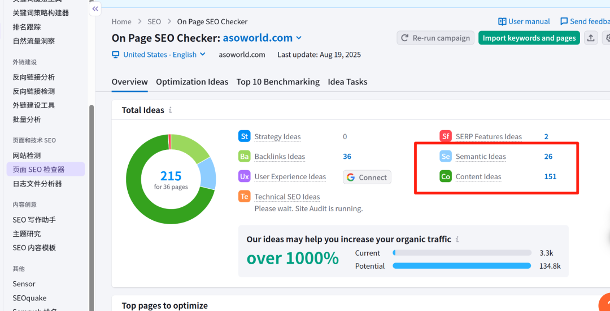Click the Sf SERP Features Ideas icon

[446, 136]
